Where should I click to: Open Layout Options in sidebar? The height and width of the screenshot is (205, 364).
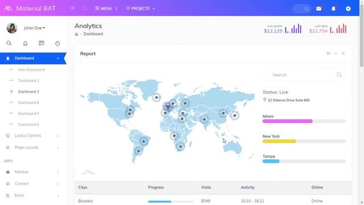(x=28, y=136)
